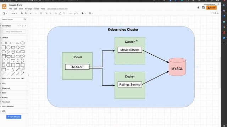Open the Arrange menu
Viewport: 227px width, 127px height.
click(28, 8)
